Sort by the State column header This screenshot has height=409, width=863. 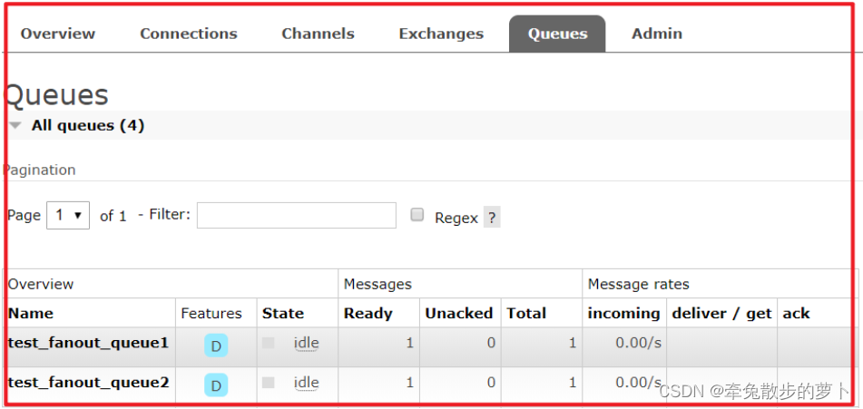[283, 314]
